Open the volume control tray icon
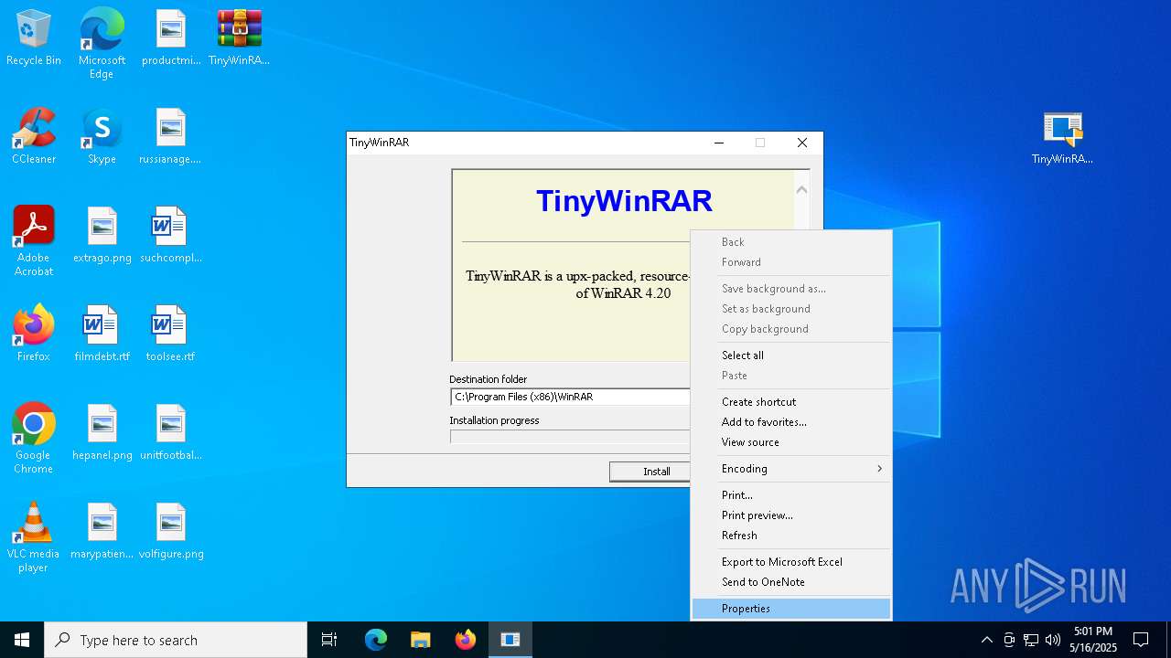The width and height of the screenshot is (1171, 658). pyautogui.click(x=1053, y=640)
